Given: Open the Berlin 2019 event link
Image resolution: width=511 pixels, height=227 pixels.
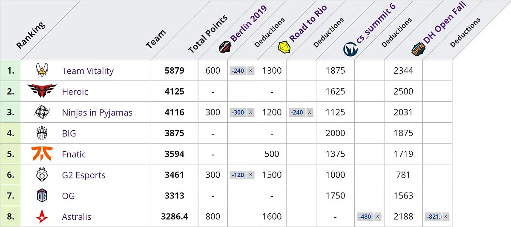Looking at the screenshot, I should point(248,24).
